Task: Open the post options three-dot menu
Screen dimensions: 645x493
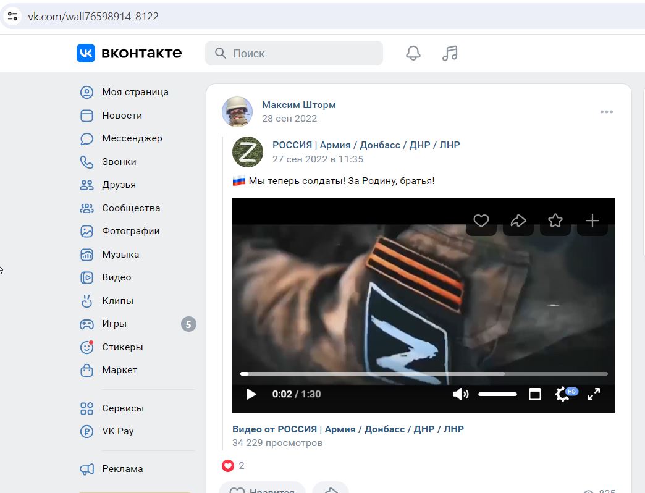Action: coord(606,112)
